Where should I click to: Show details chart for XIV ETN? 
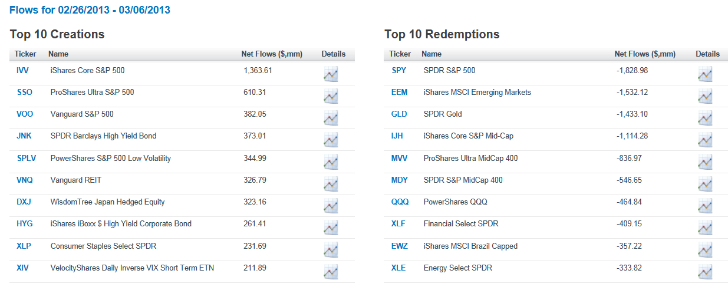331,272
